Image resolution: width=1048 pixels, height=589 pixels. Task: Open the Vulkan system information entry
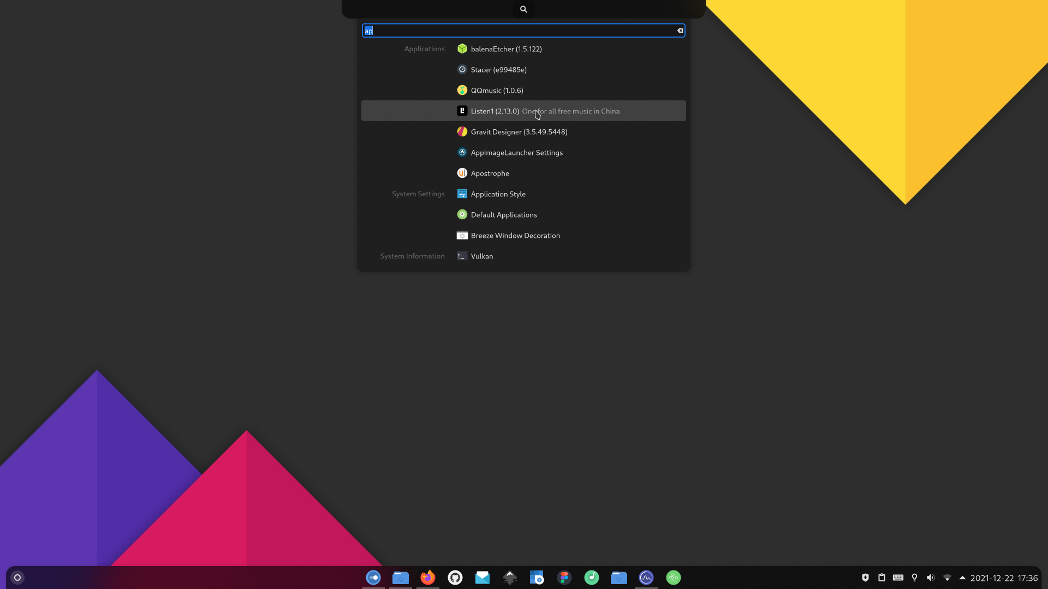(523, 256)
